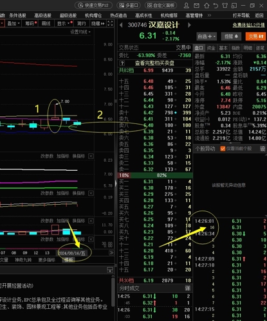Expand the 自选+ dropdown

pyautogui.click(x=207, y=37)
